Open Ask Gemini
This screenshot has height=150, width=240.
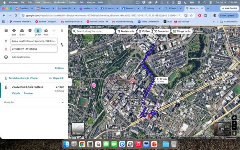tap(230, 8)
